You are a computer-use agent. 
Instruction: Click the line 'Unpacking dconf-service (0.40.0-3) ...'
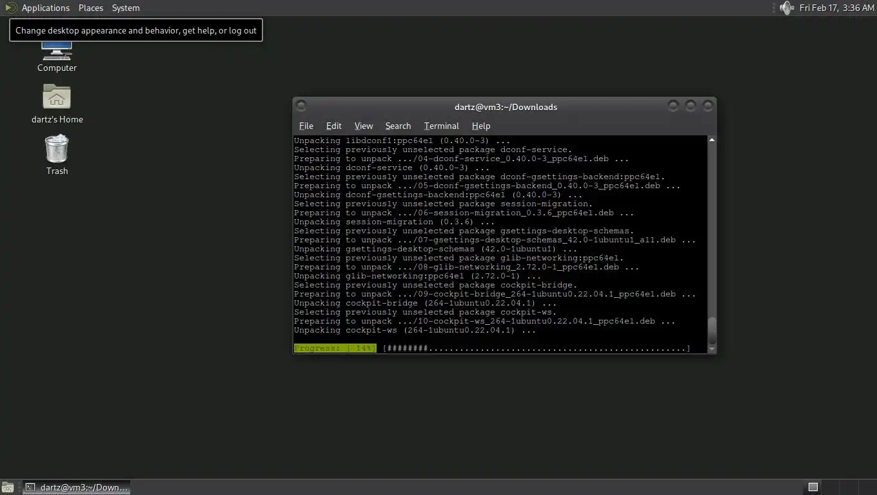click(x=392, y=168)
